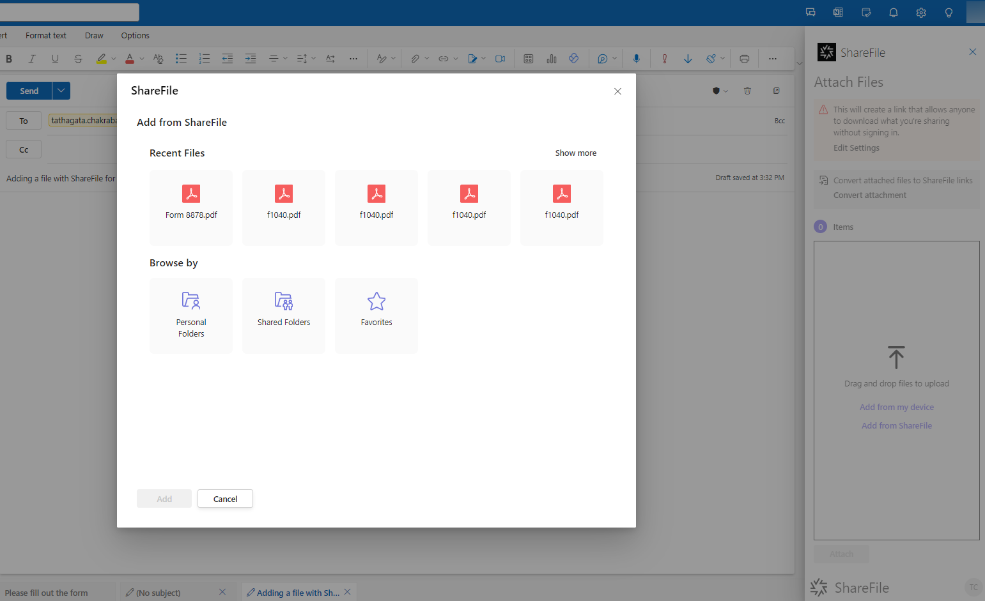
Task: Insert a numbered list
Action: (x=205, y=59)
